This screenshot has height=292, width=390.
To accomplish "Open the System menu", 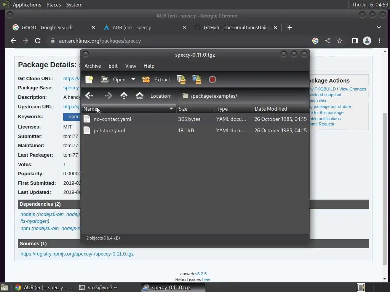I will coord(74,5).
